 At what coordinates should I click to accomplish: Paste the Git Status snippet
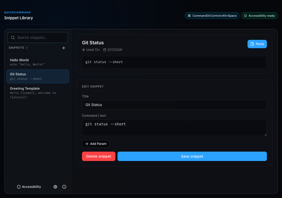257,44
